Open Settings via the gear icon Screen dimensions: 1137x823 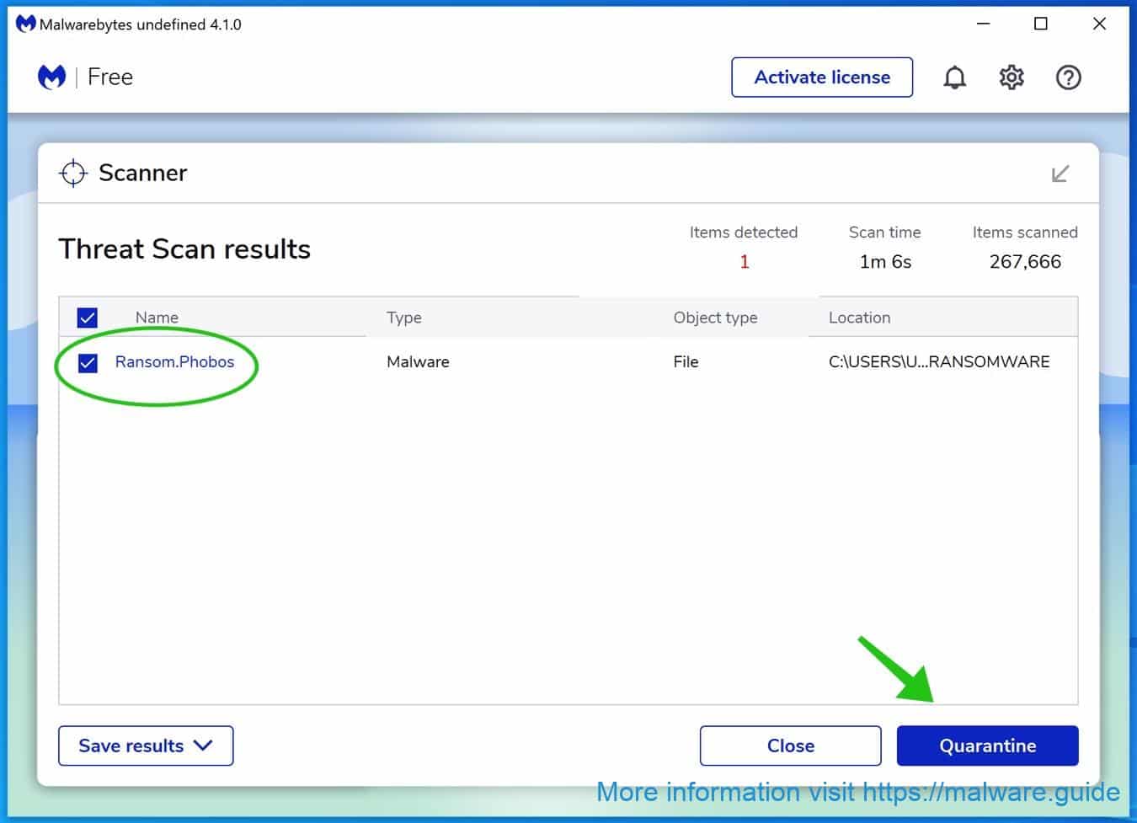pyautogui.click(x=1012, y=77)
